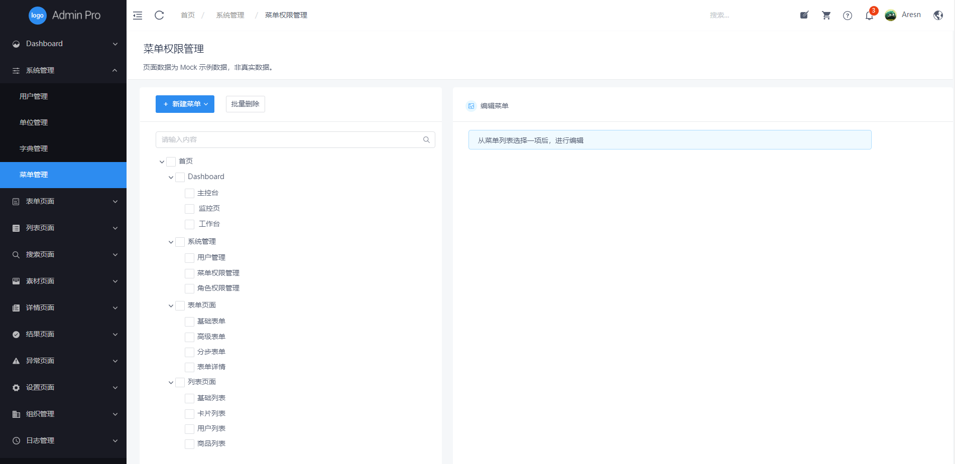
Task: Click the Aresn user avatar
Action: 891,15
